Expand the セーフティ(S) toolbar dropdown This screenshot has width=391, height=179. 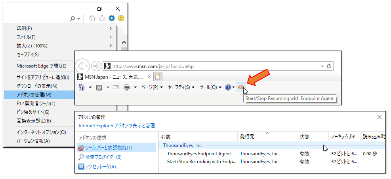181,87
